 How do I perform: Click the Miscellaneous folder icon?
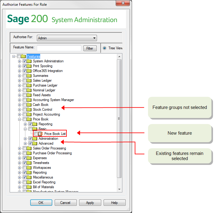pos(29,177)
